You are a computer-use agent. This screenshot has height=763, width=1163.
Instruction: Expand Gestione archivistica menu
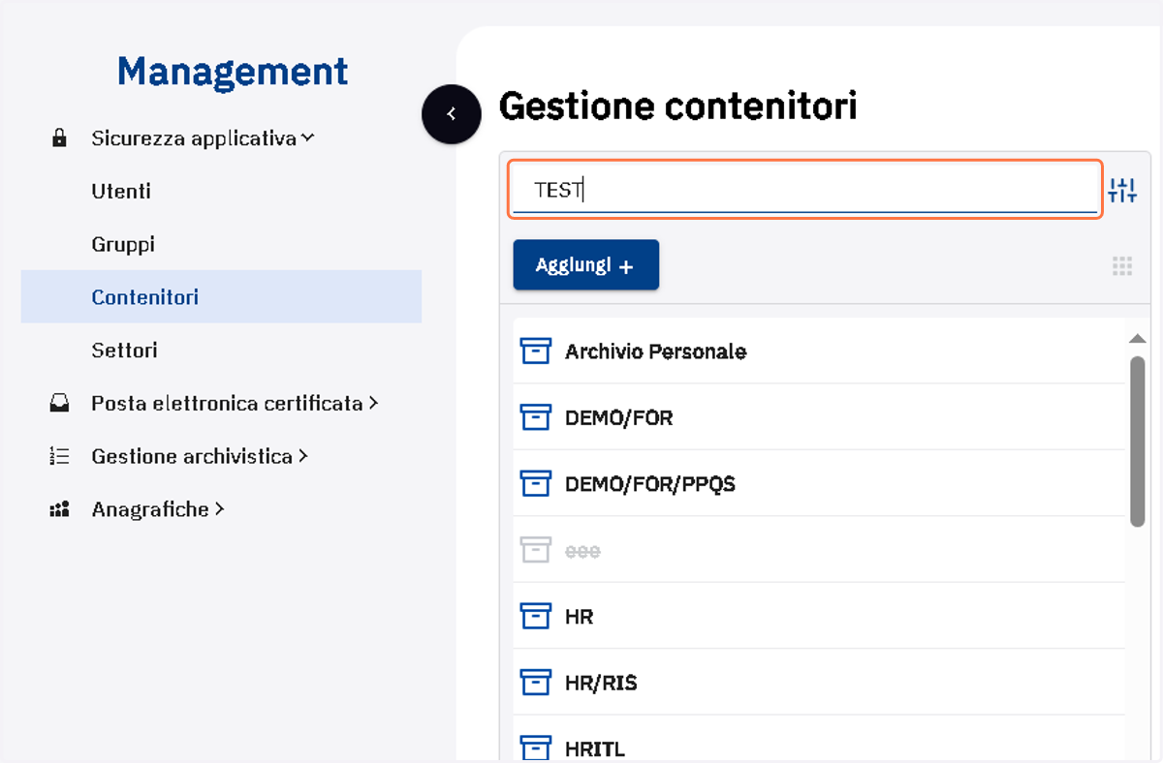point(199,456)
